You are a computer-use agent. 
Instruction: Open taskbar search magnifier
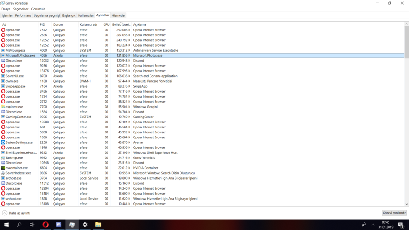click(19, 225)
